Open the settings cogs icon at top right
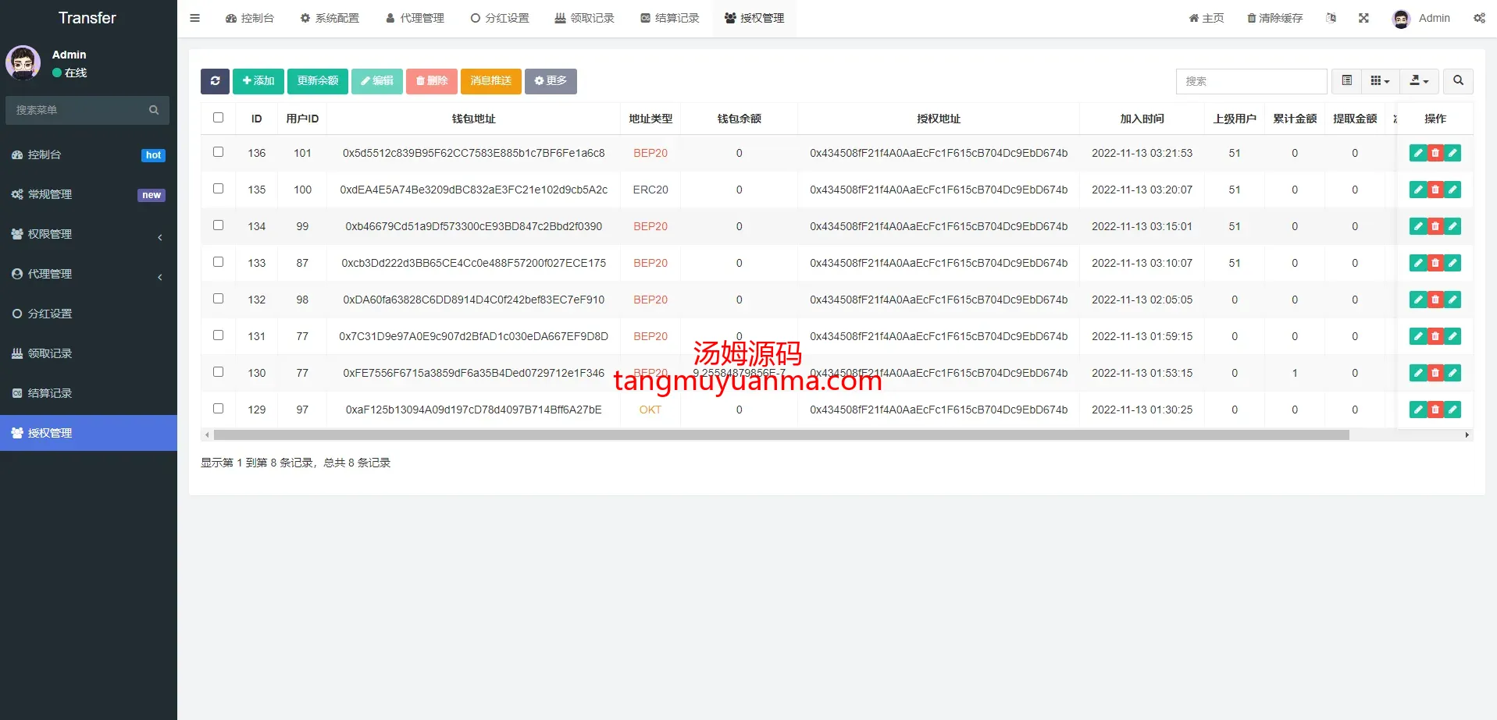 point(1479,18)
